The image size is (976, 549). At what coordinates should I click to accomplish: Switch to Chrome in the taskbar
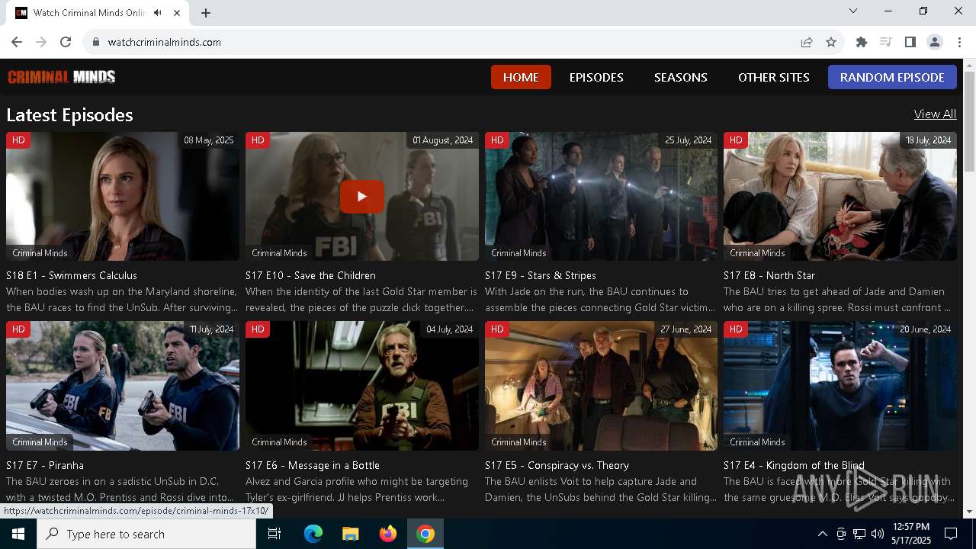point(425,534)
